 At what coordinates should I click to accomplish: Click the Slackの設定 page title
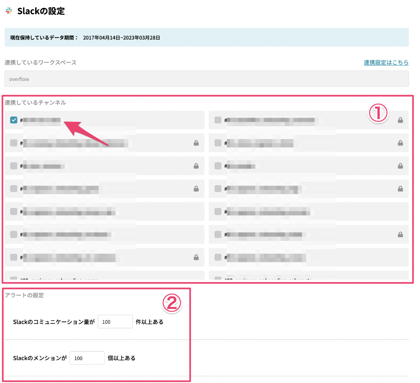[x=41, y=11]
